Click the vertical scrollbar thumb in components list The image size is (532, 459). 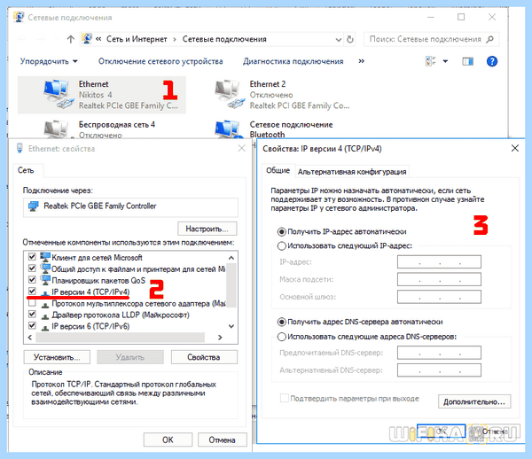tap(231, 285)
